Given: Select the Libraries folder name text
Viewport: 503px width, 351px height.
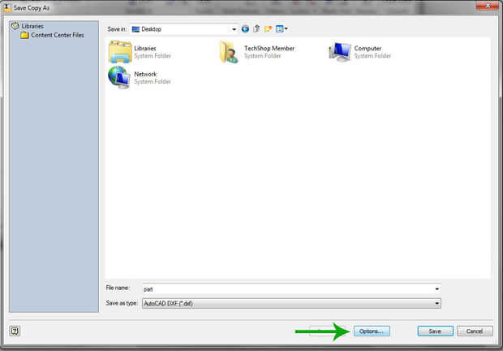Looking at the screenshot, I should pyautogui.click(x=145, y=48).
